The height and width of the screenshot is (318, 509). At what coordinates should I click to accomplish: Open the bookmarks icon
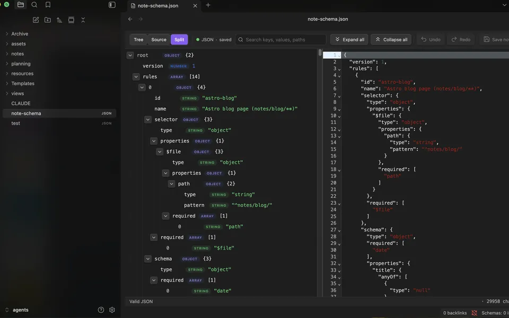click(48, 5)
